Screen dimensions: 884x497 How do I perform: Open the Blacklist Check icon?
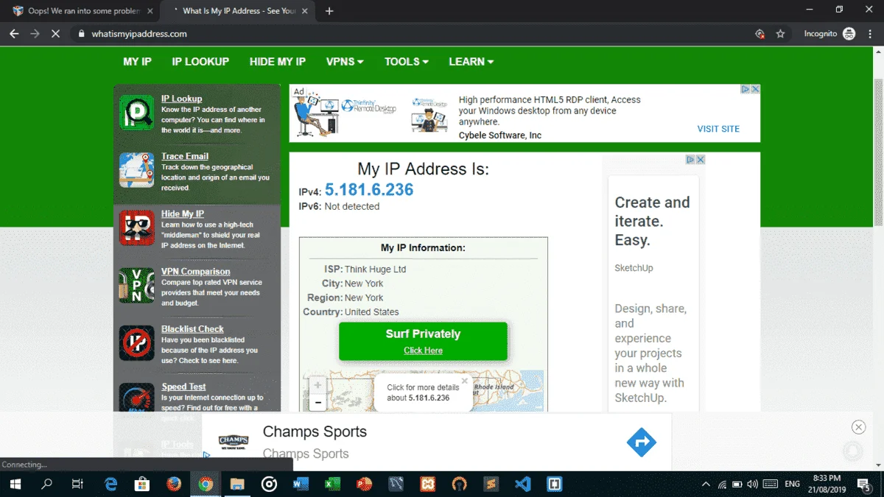click(x=136, y=342)
